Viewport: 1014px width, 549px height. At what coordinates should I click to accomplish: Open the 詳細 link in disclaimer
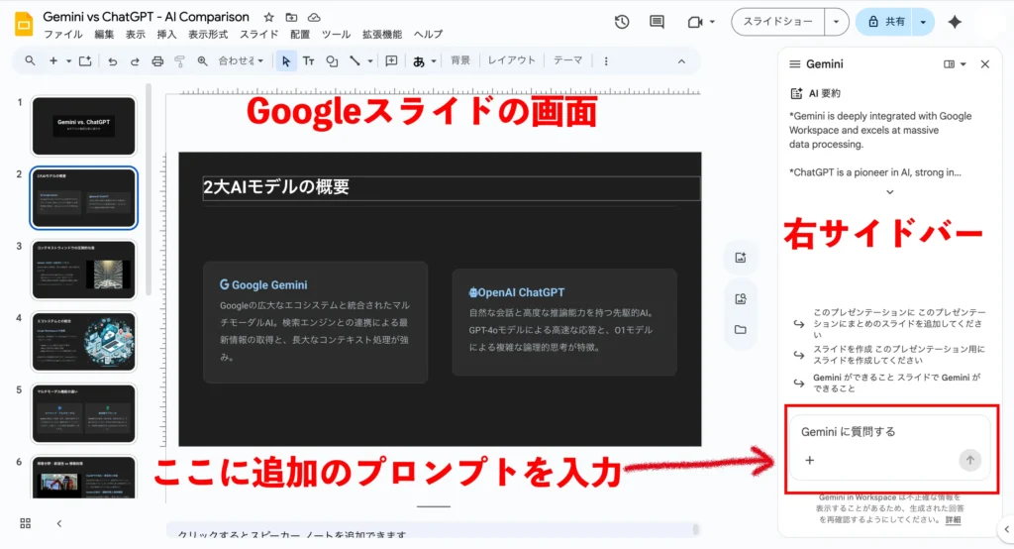point(953,520)
